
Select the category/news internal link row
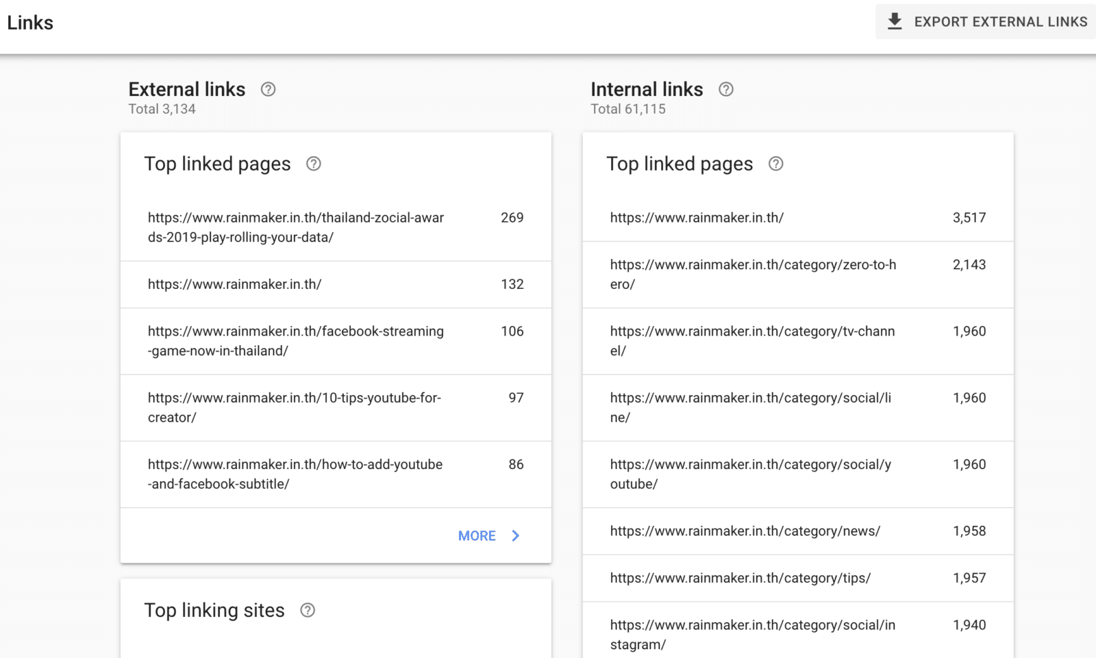click(798, 531)
